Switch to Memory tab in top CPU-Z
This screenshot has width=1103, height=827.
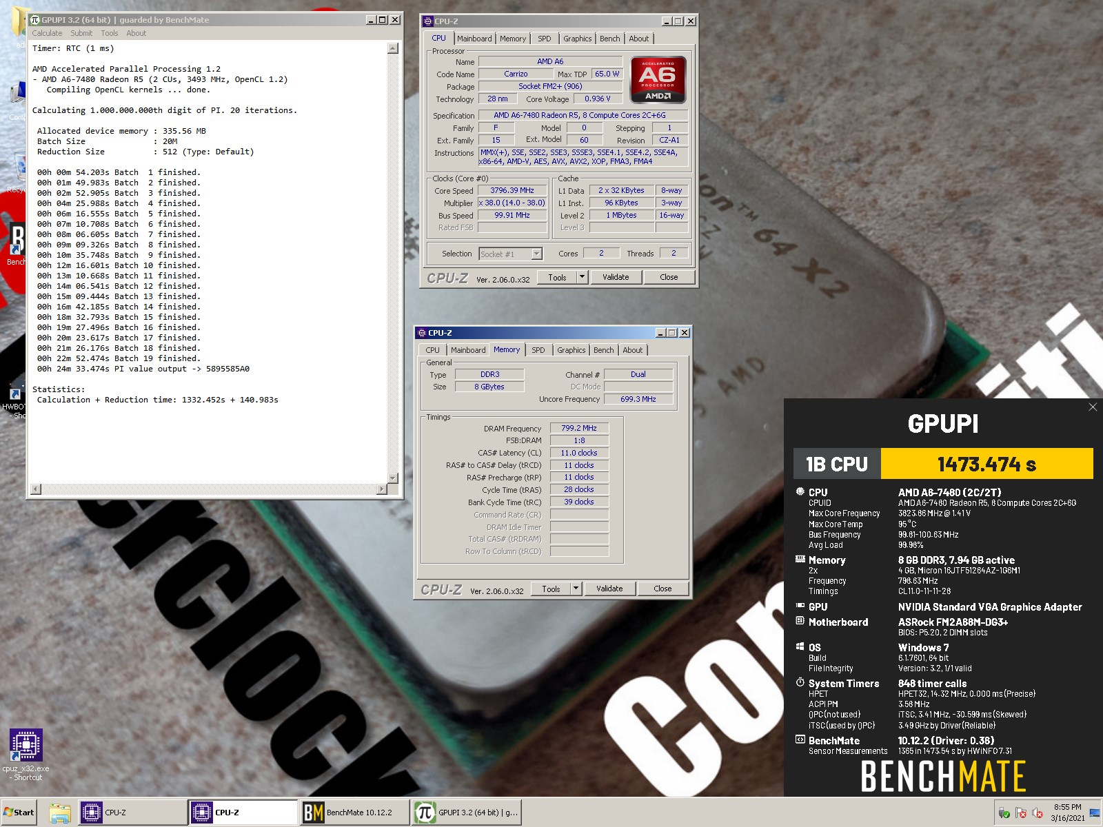coord(512,39)
